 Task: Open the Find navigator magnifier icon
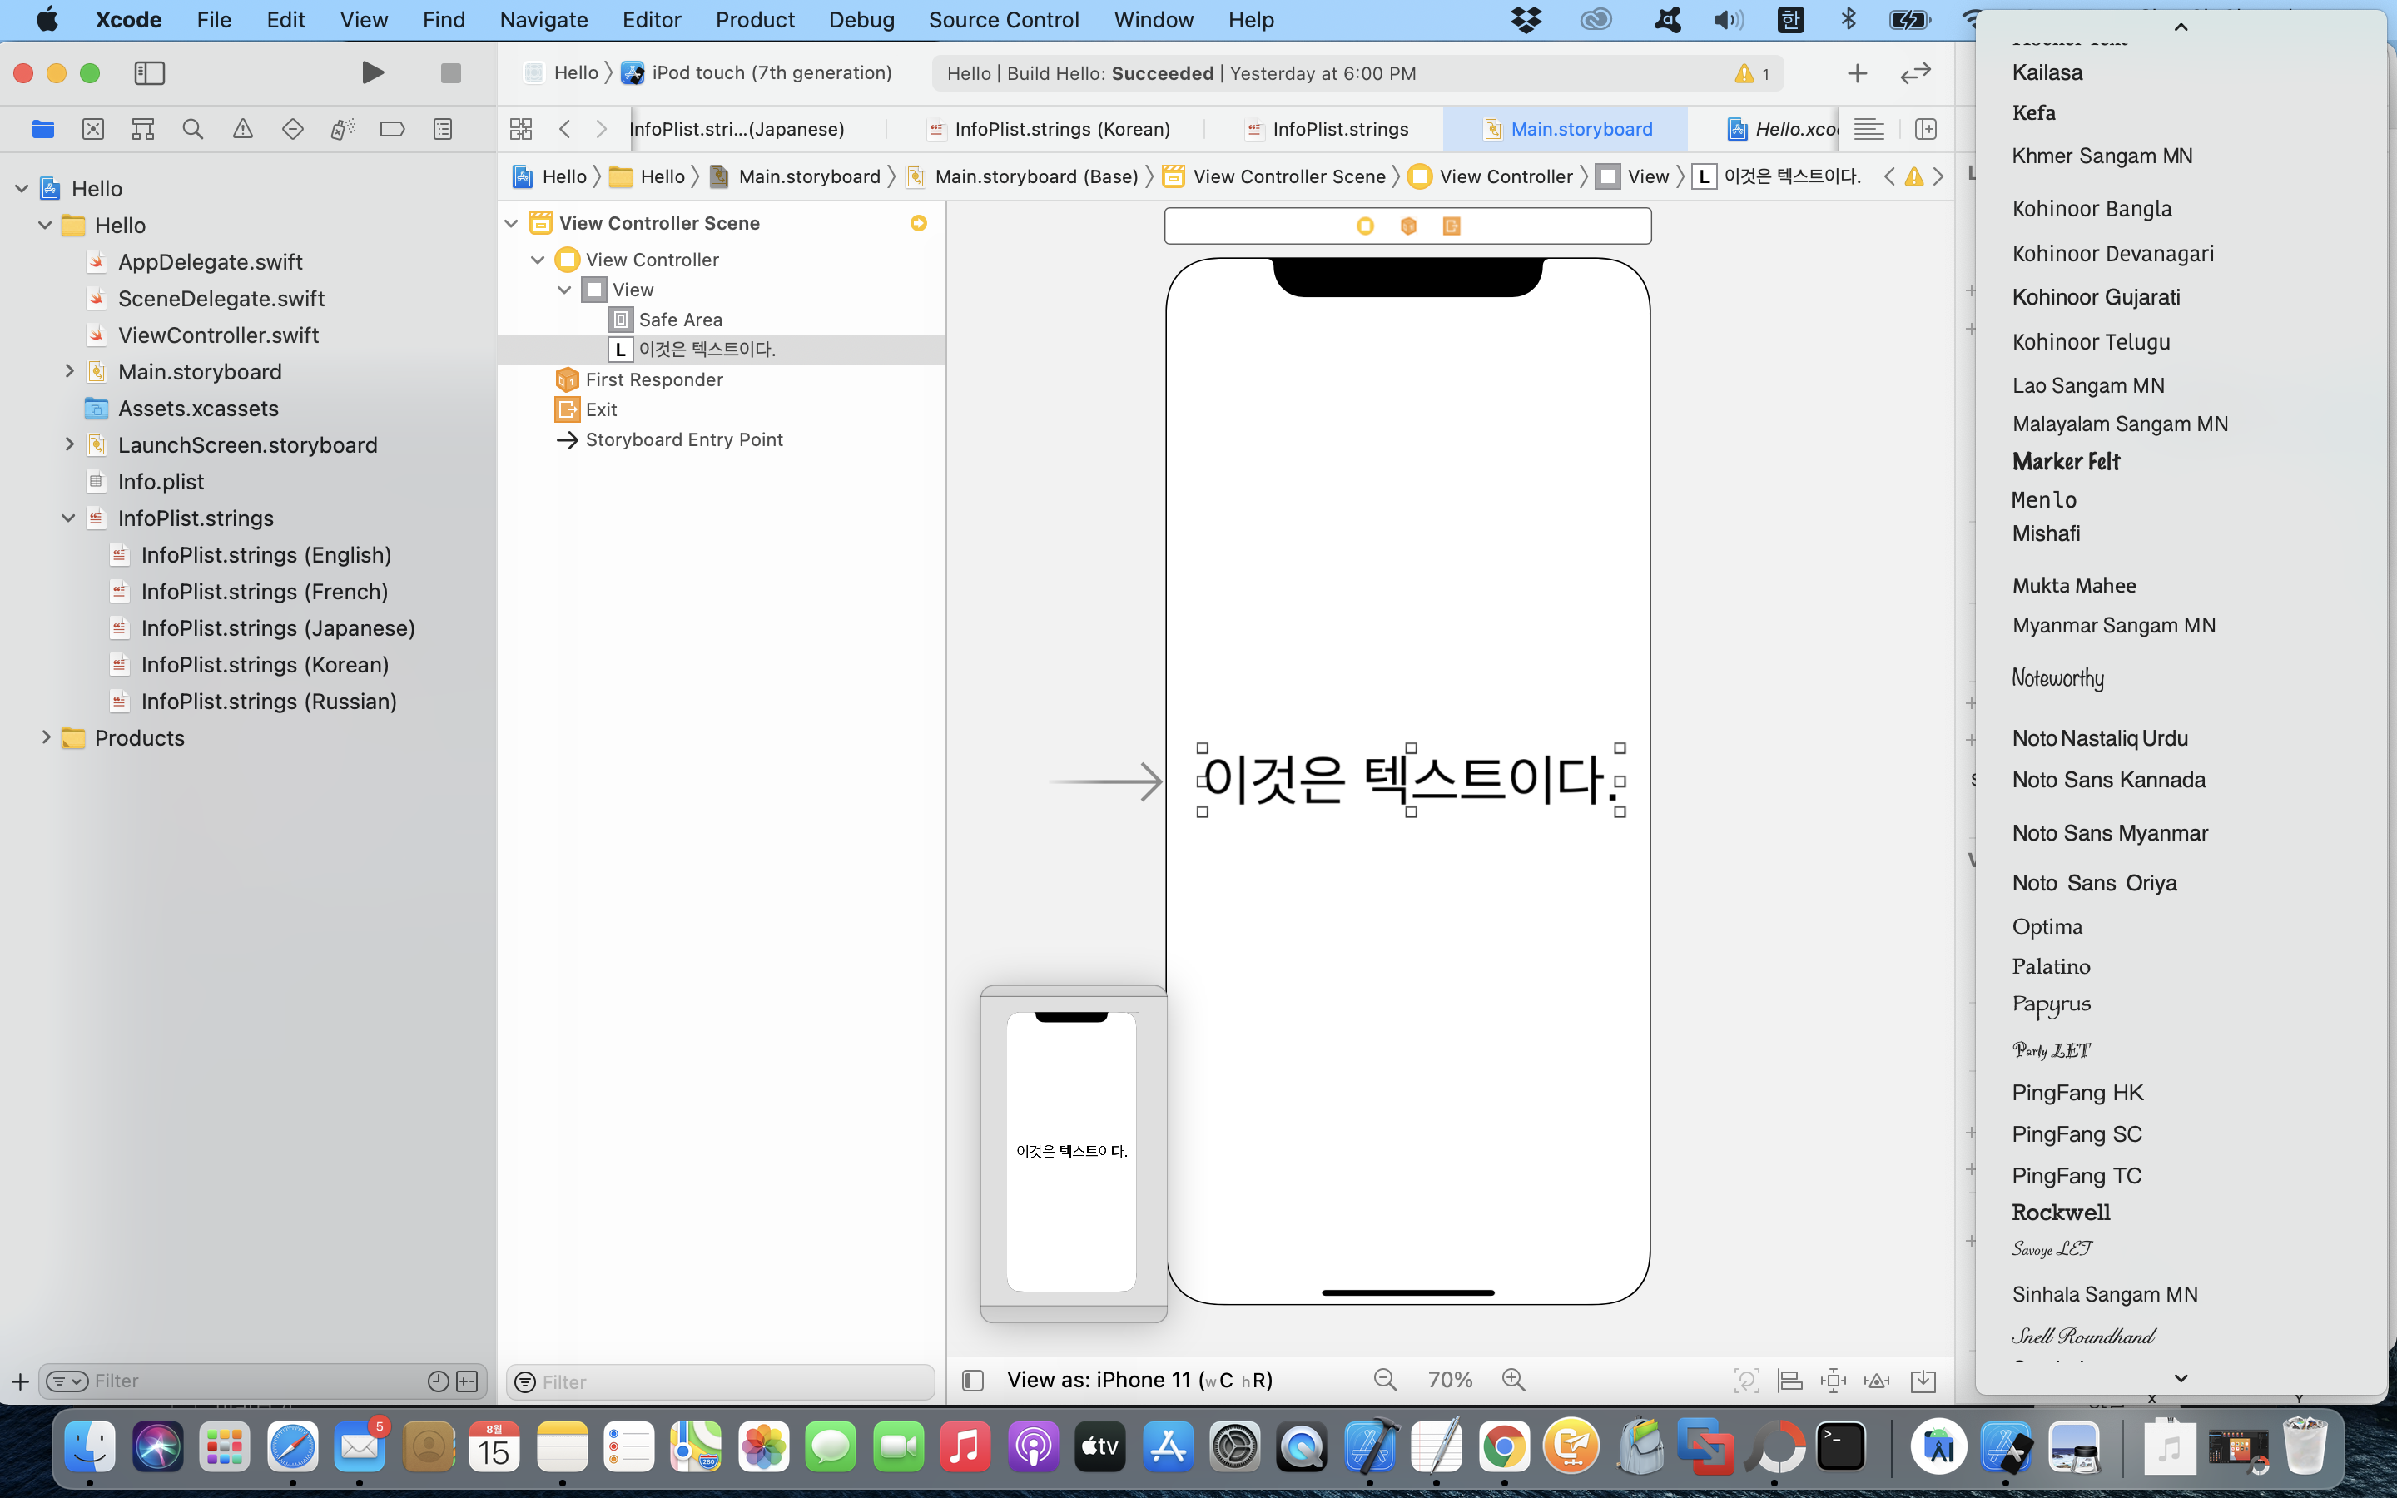193,129
